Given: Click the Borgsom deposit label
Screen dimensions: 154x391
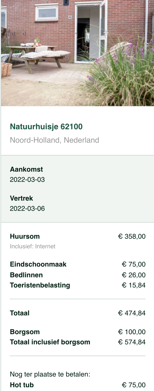Looking at the screenshot, I should 25,332.
